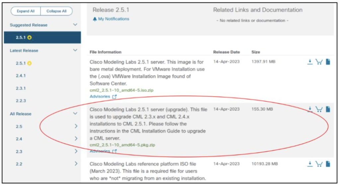Image resolution: width=340 pixels, height=185 pixels.
Task: Select release 2.2.3 in the sidebar
Action: point(21,101)
